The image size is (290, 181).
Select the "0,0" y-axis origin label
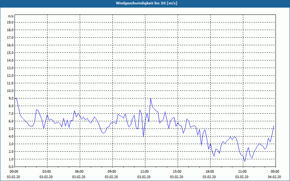tap(11, 167)
